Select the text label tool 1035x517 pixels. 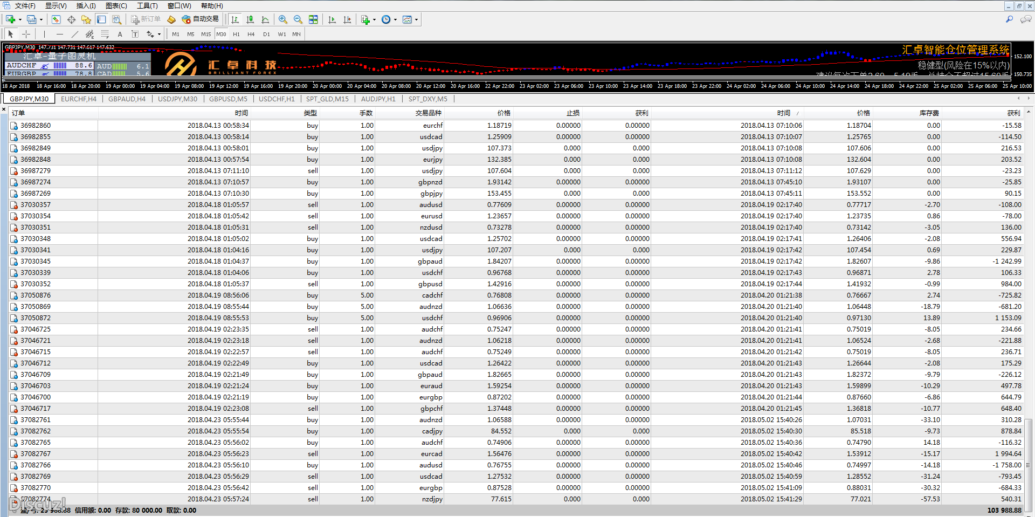(135, 34)
